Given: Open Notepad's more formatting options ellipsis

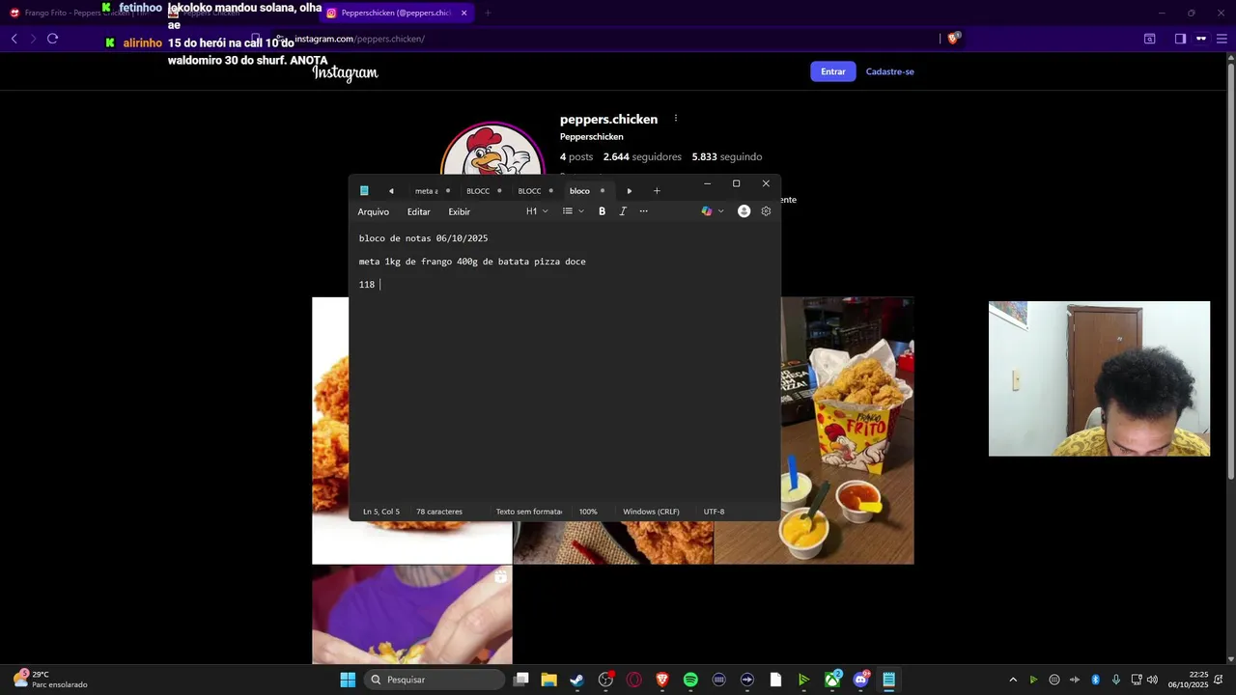Looking at the screenshot, I should [x=644, y=211].
